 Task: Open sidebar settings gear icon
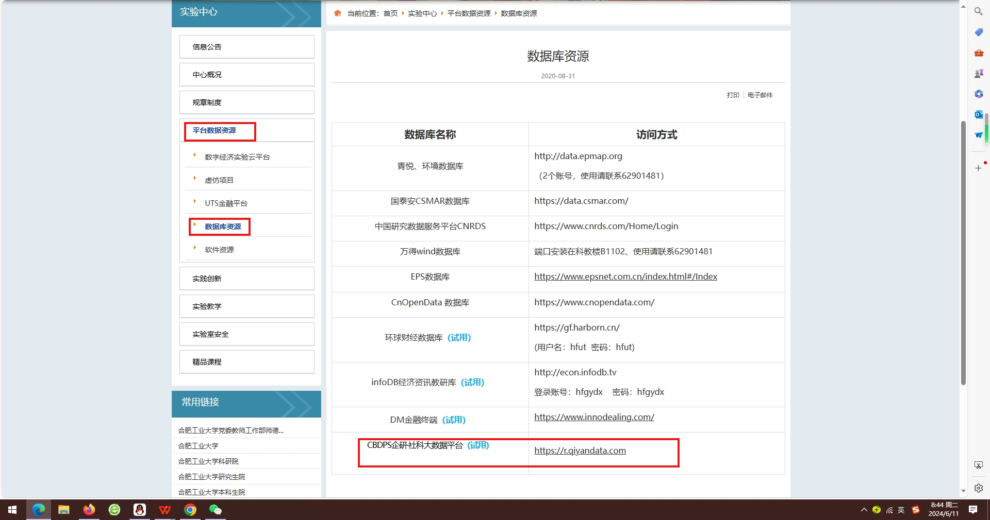(x=978, y=488)
